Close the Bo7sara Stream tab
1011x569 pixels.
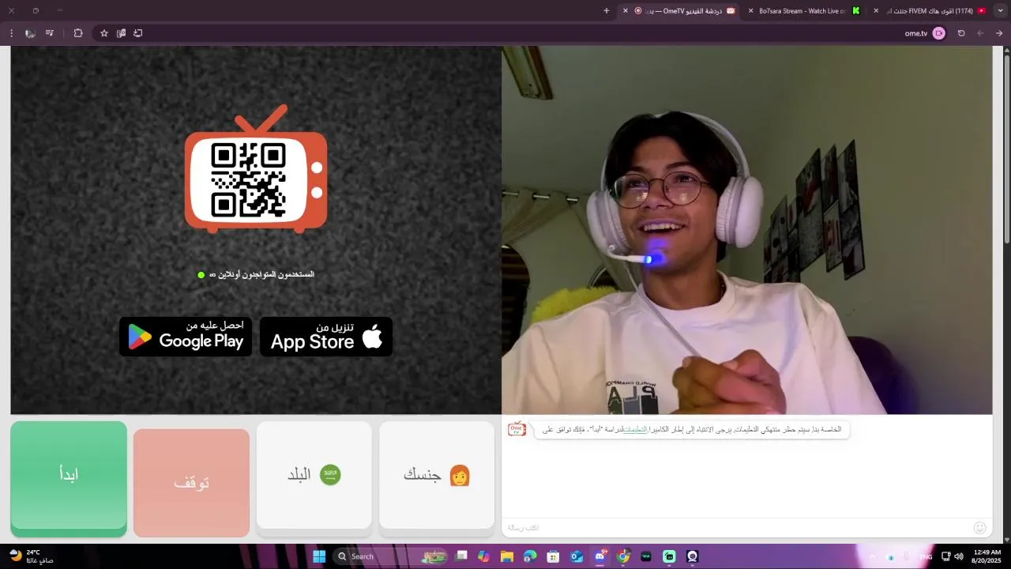click(750, 11)
